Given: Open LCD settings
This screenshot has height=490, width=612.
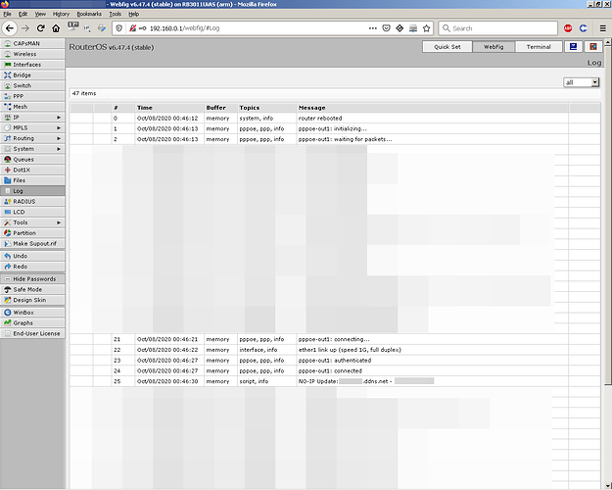Looking at the screenshot, I should click(32, 213).
